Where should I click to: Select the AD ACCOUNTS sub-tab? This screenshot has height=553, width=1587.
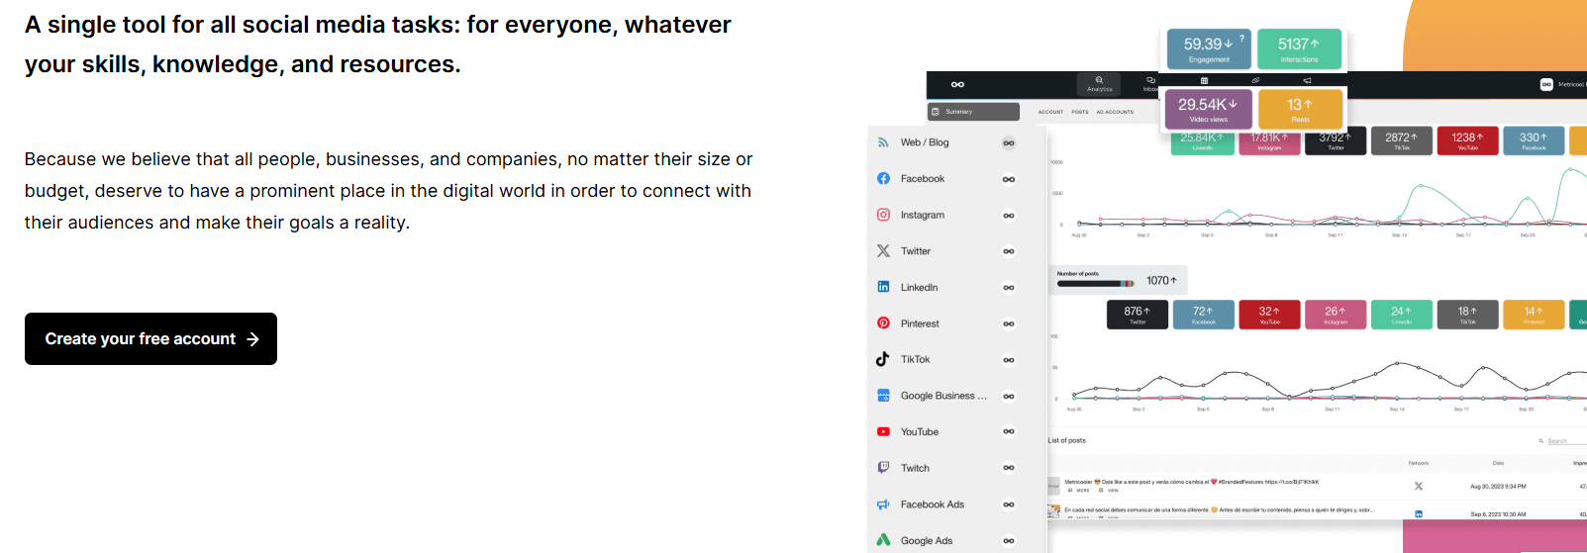tap(1115, 112)
